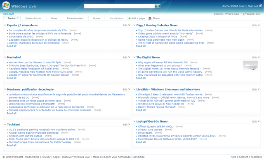Close the Digg / Gaming Industry News module
This screenshot has width=264, height=160.
coord(259,25)
